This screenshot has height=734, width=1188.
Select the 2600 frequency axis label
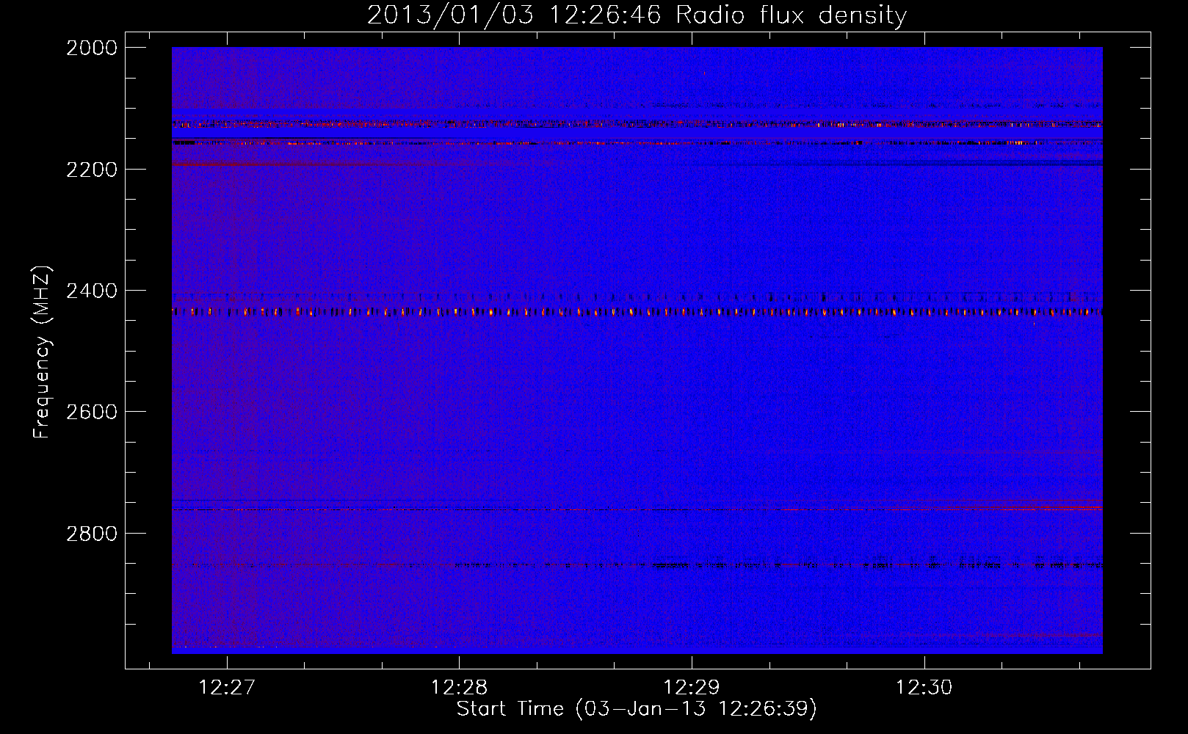coord(92,412)
